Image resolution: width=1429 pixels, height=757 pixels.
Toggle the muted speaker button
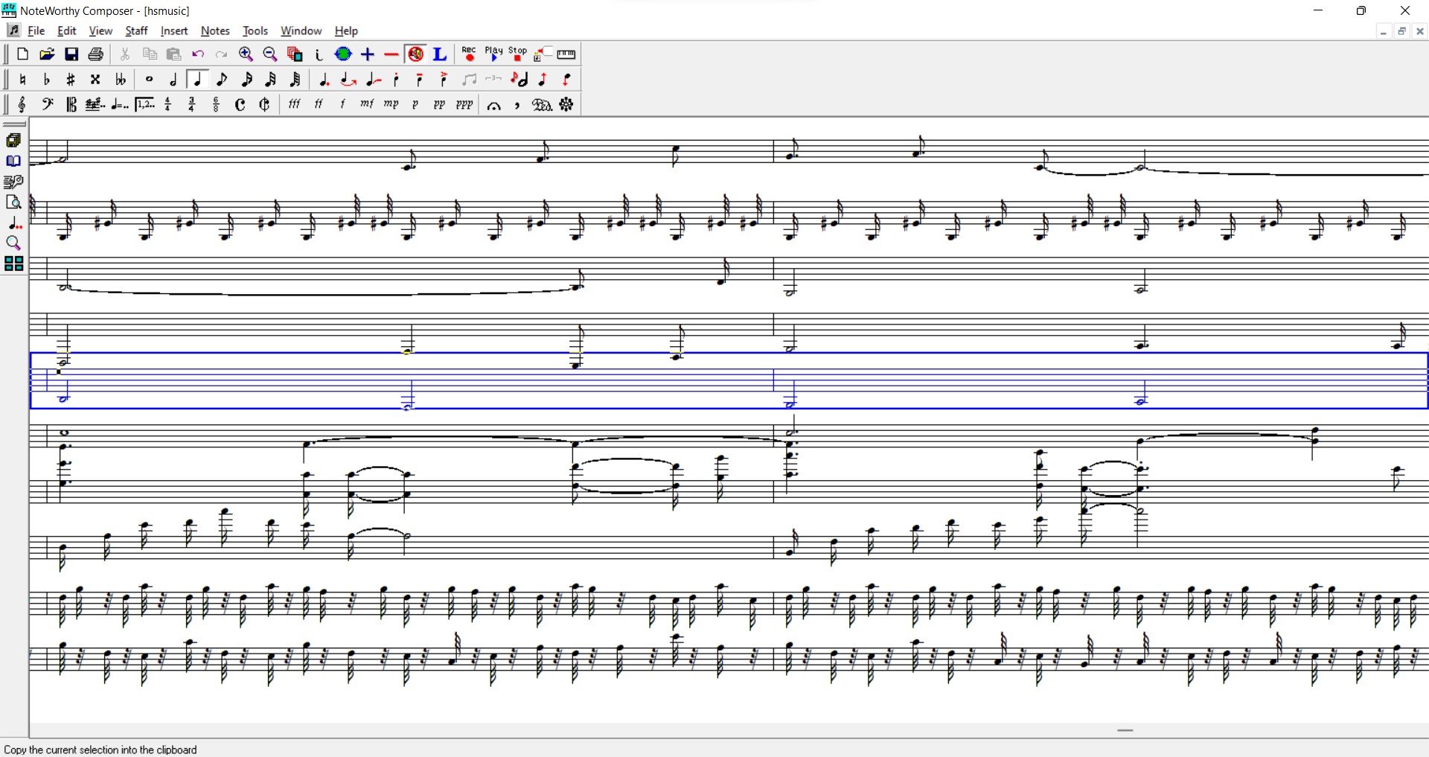415,54
